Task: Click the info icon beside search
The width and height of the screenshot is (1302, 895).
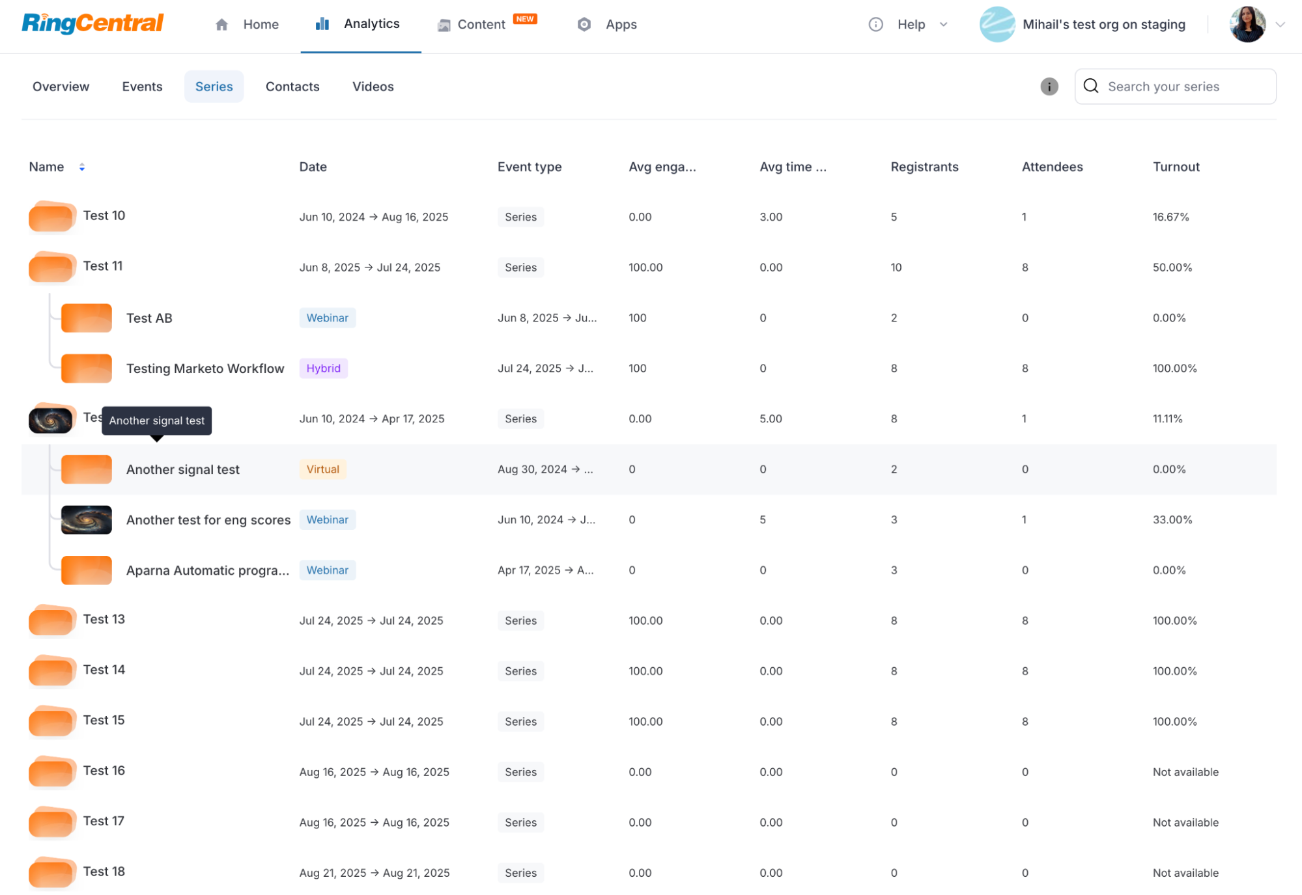Action: point(1049,87)
